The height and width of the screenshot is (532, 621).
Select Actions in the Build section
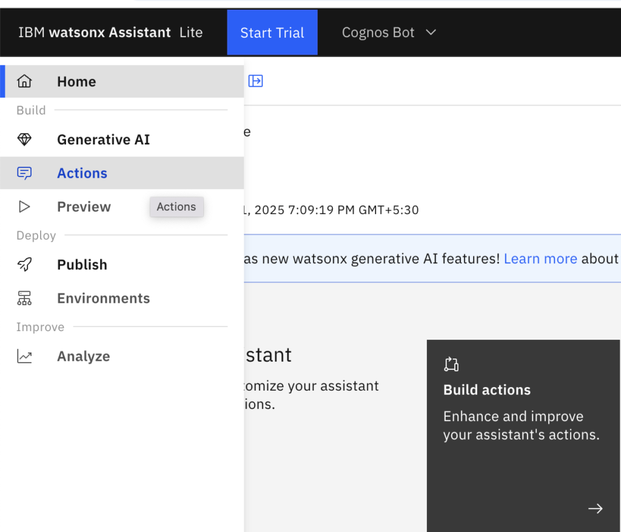pyautogui.click(x=122, y=173)
